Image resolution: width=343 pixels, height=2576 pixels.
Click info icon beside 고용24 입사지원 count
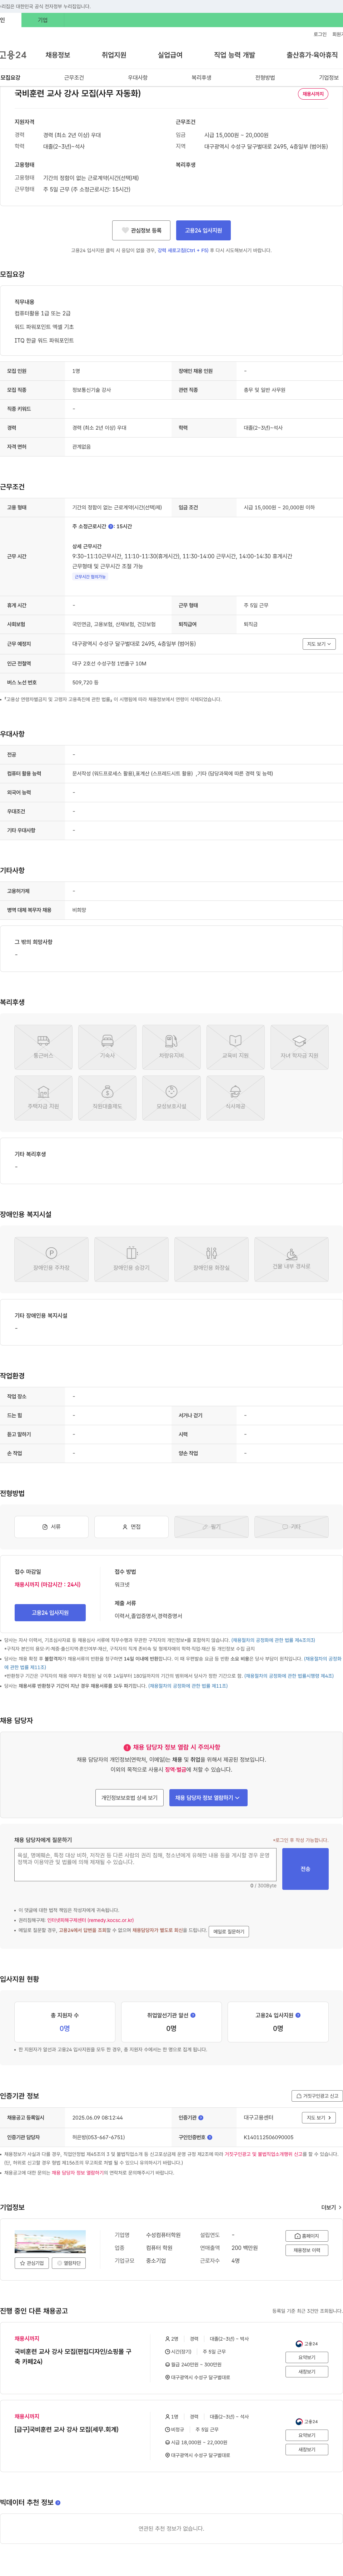pos(298,2015)
